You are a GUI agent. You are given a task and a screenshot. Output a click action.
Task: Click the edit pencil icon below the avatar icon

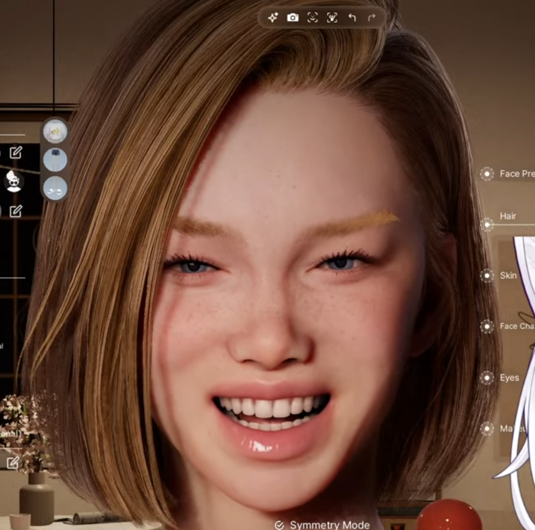(16, 211)
